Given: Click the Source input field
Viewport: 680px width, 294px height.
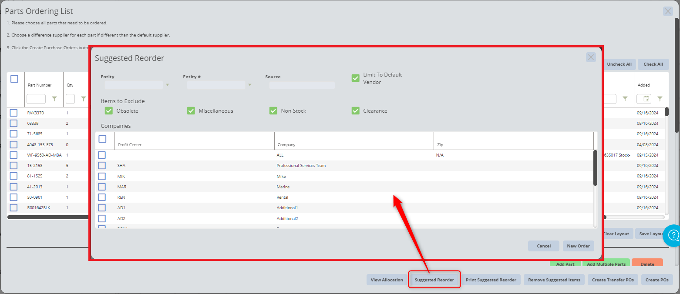Looking at the screenshot, I should coord(302,85).
